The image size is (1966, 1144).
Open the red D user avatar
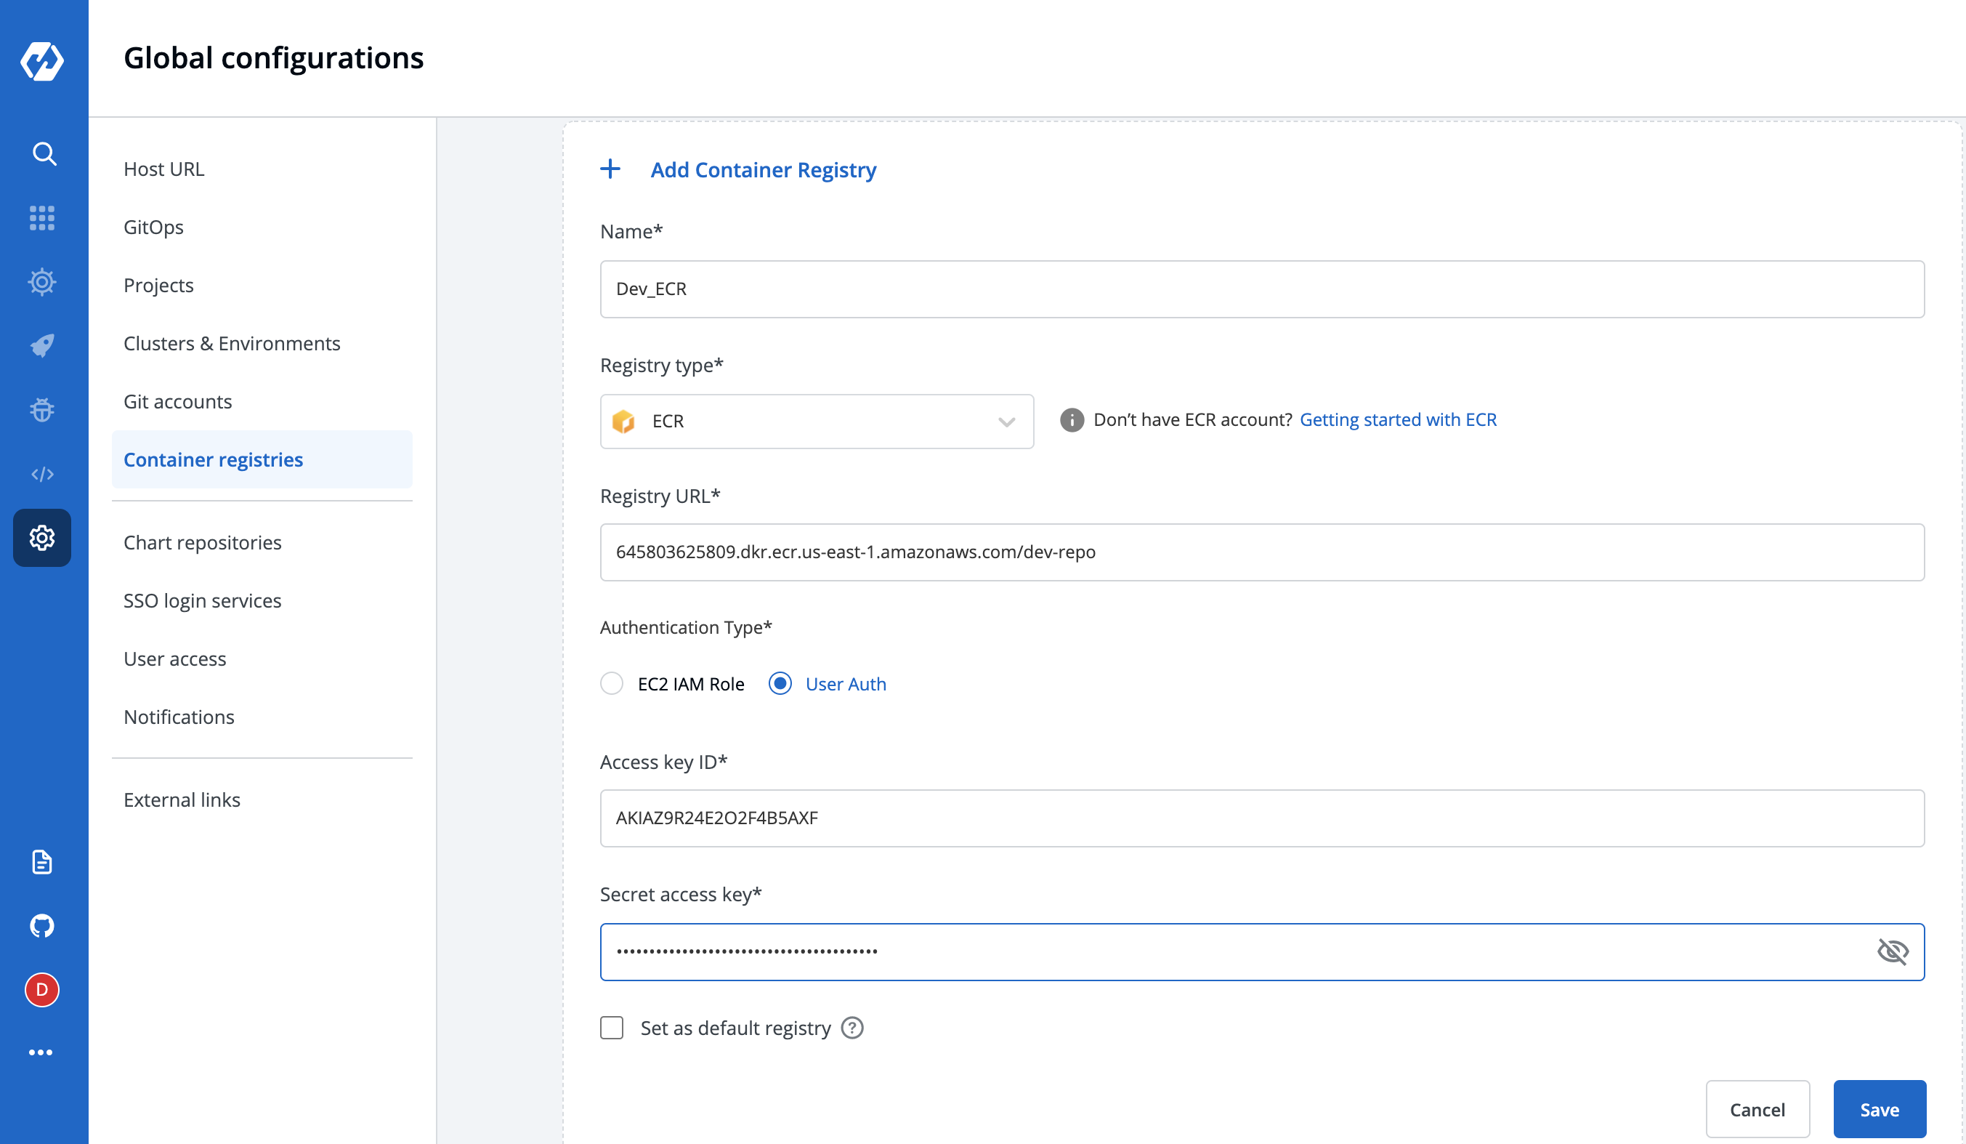coord(41,989)
